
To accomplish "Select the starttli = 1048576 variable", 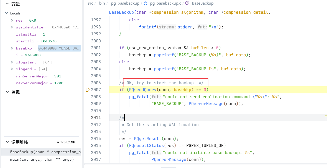I will coord(36,41).
